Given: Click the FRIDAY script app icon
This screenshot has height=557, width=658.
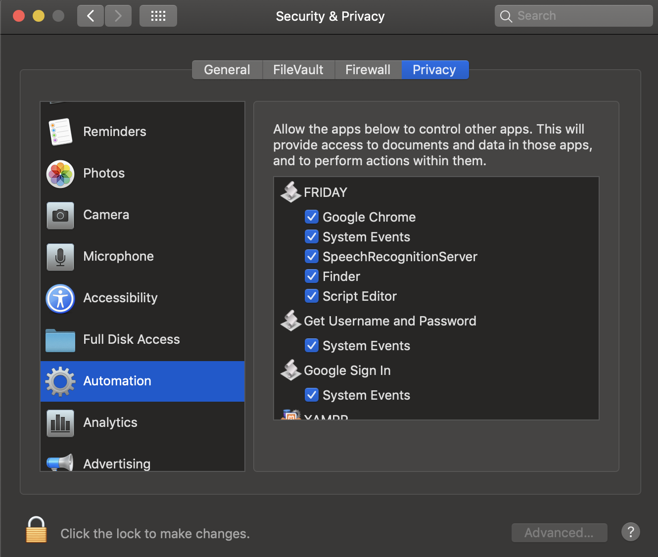Looking at the screenshot, I should point(291,192).
